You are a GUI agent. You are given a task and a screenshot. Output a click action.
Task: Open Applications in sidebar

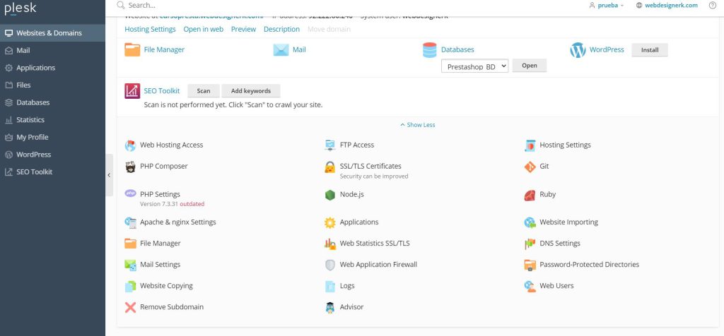coord(52,68)
